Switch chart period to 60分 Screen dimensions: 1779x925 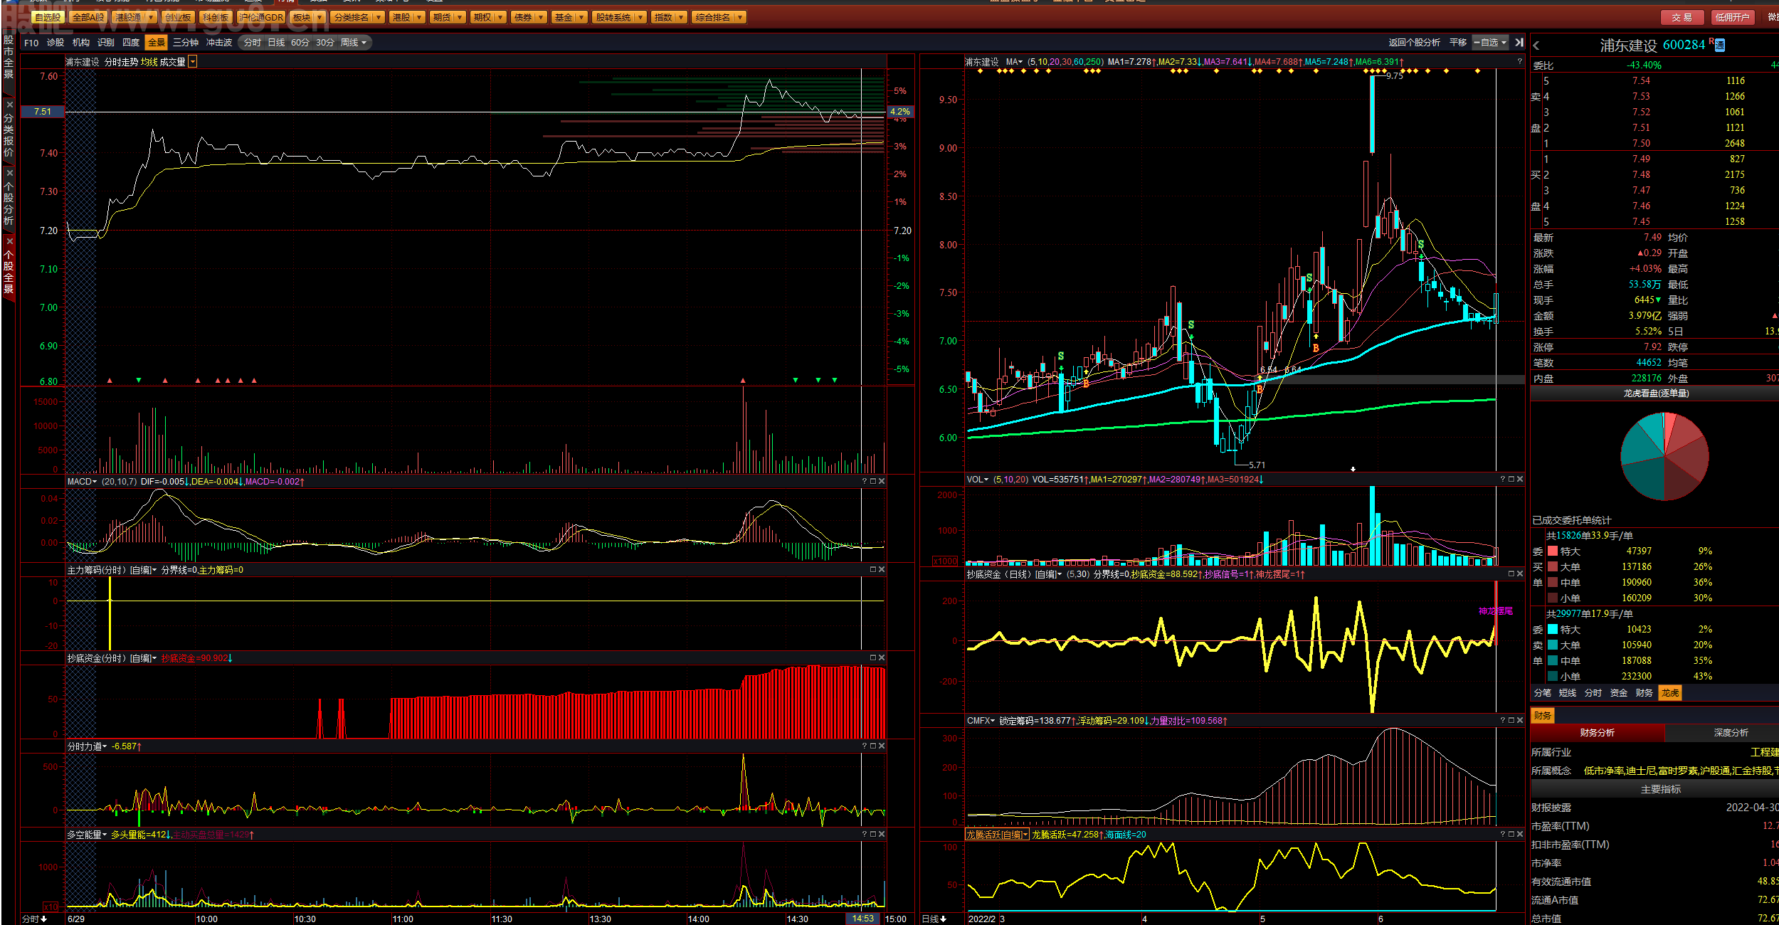click(x=300, y=43)
